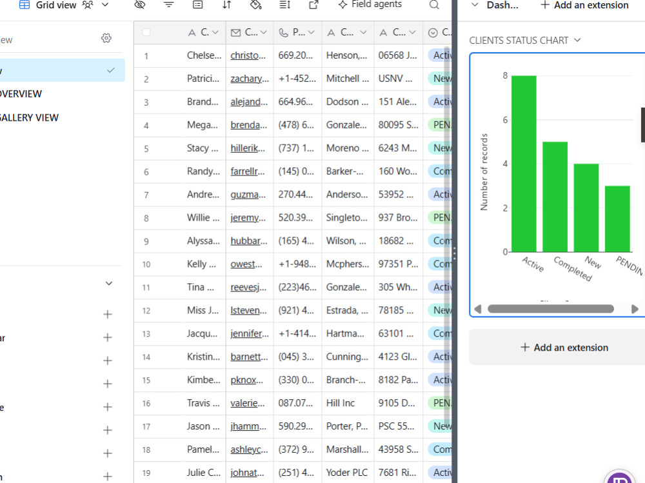Open Field agents
This screenshot has width=645, height=483.
coord(370,5)
